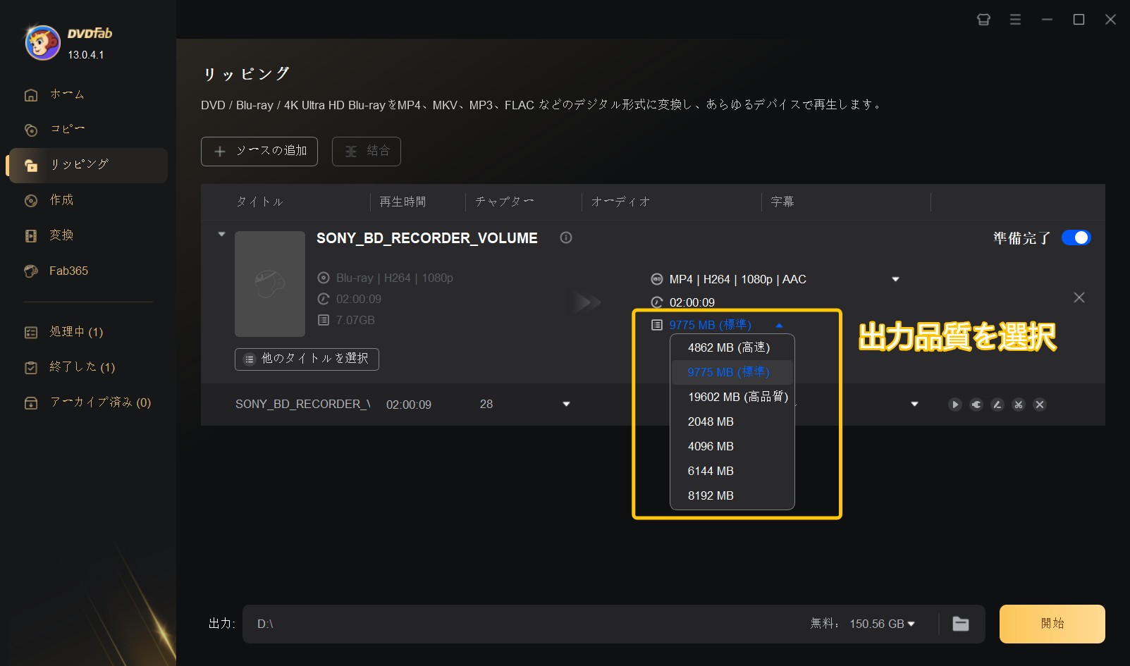Click the SONY_BD_RECORDER_\ title name cell
This screenshot has height=666, width=1130.
click(x=303, y=405)
